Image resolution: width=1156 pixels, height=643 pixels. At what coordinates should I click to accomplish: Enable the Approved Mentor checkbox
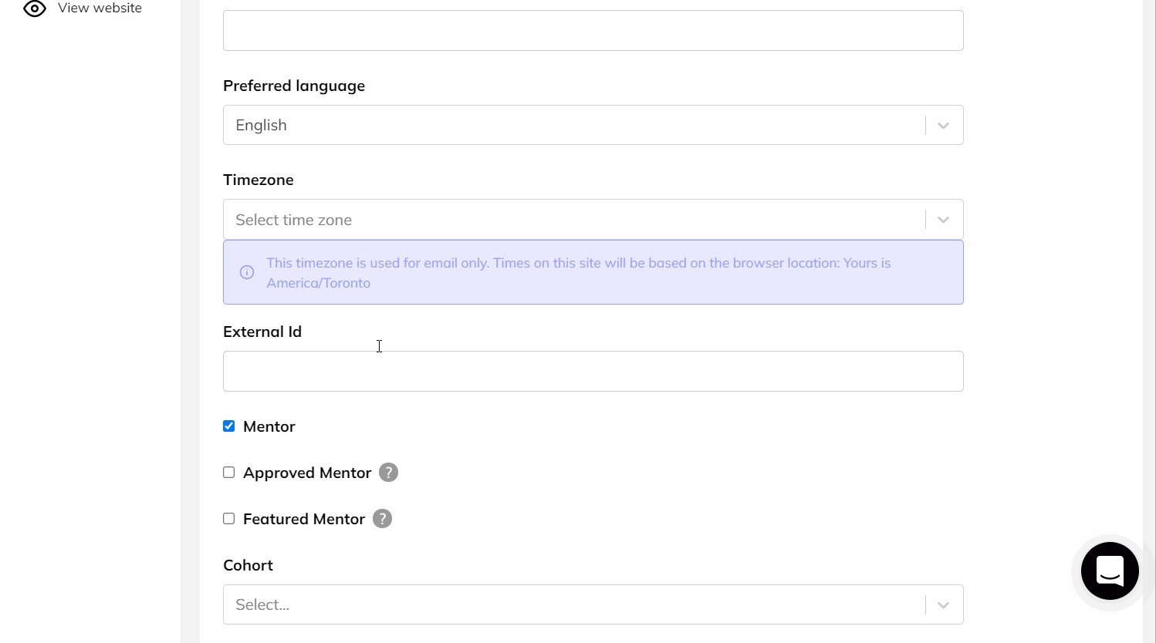point(229,473)
